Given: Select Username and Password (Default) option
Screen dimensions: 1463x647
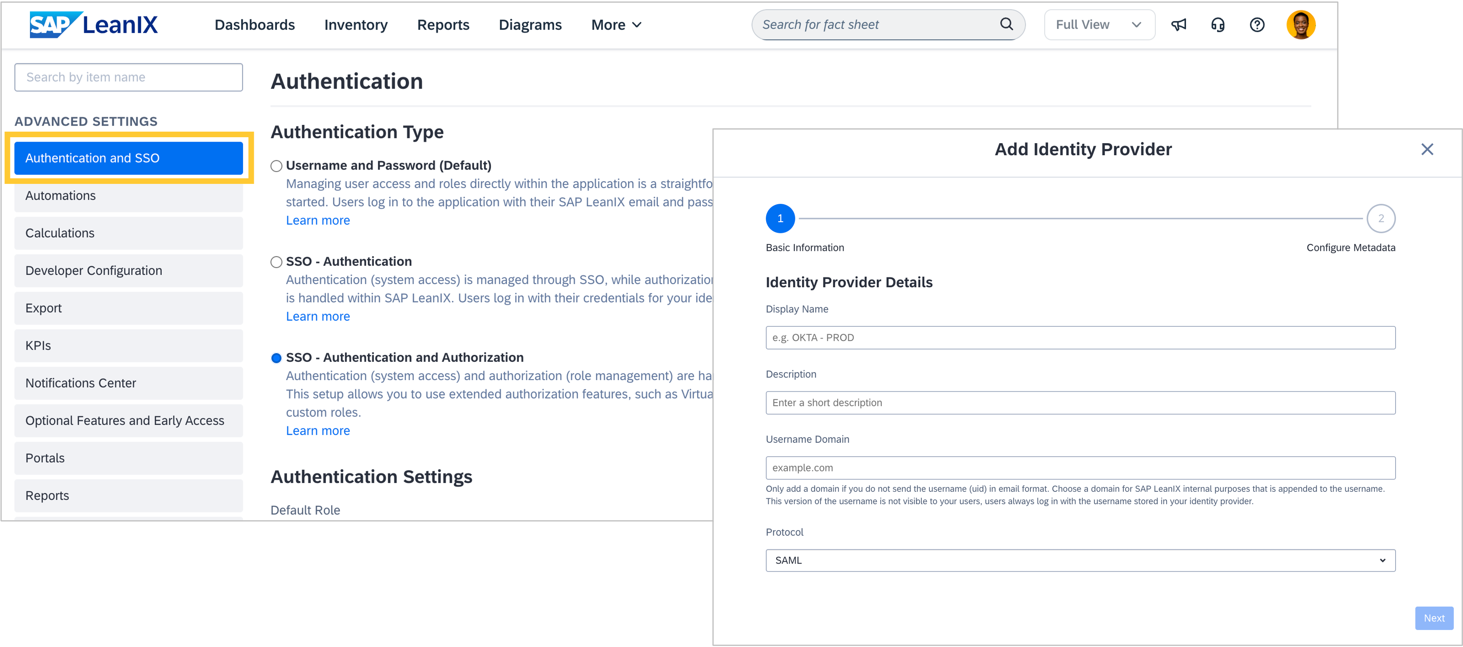Looking at the screenshot, I should click(x=277, y=166).
